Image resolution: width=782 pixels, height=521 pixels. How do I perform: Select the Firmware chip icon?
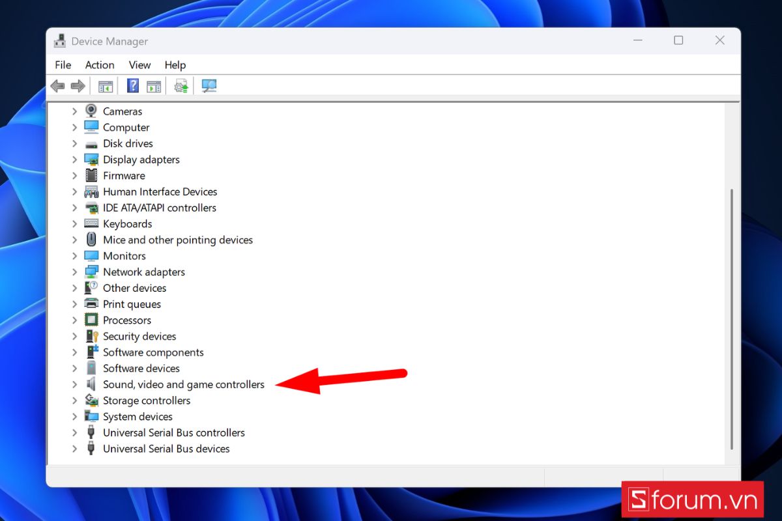pos(91,176)
